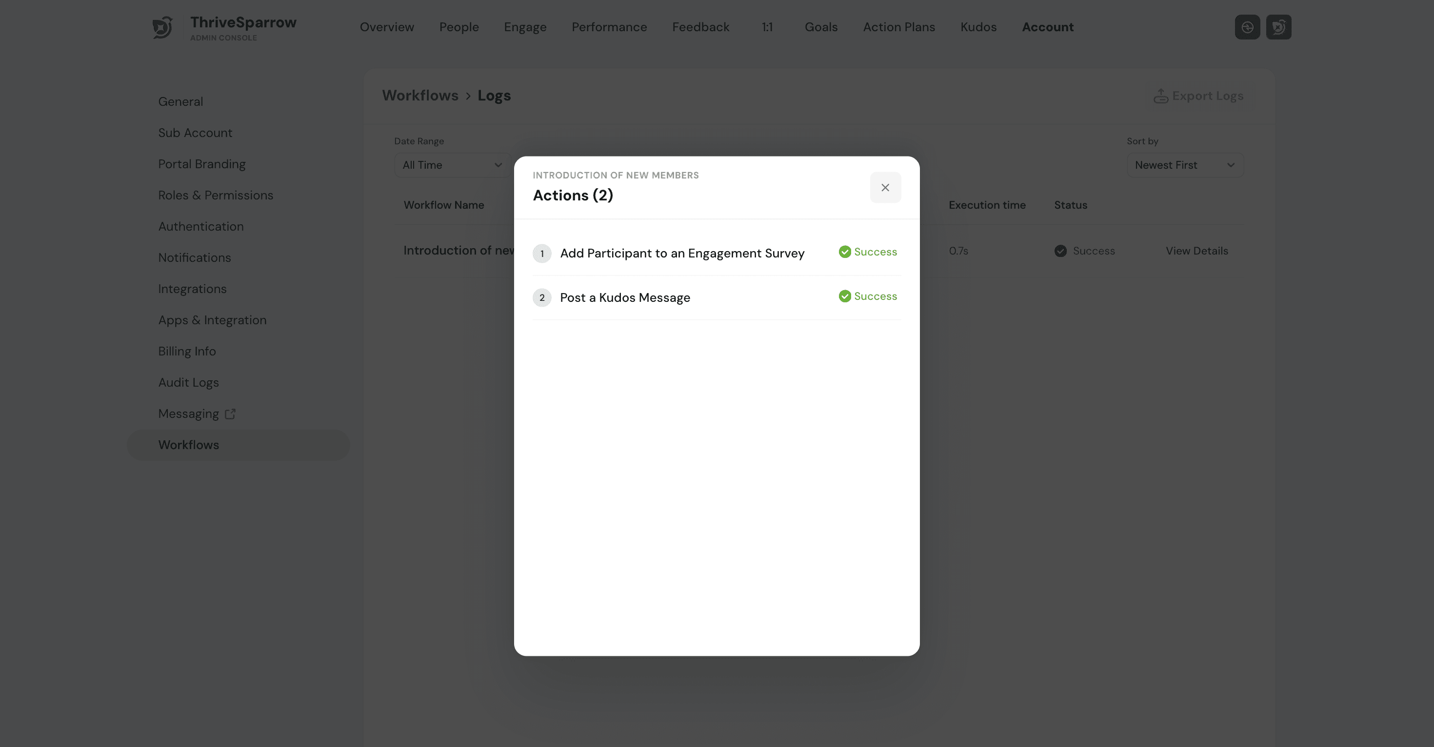Click View Details for the workflow log
The image size is (1434, 747).
pos(1197,251)
